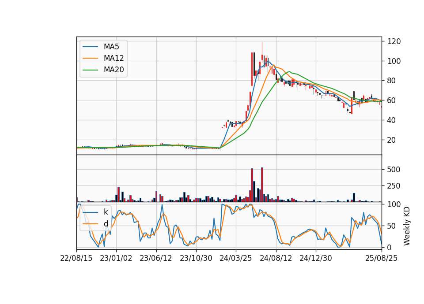Click the 120 price axis label
Screen dimensions: 424x304
(394, 41)
